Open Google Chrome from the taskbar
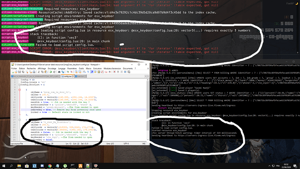300x169 pixels. (50, 166)
